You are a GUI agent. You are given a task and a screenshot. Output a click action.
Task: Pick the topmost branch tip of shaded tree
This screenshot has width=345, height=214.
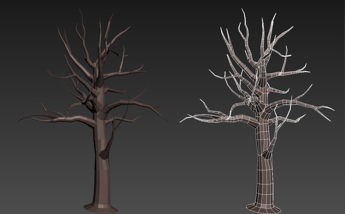coord(79,9)
